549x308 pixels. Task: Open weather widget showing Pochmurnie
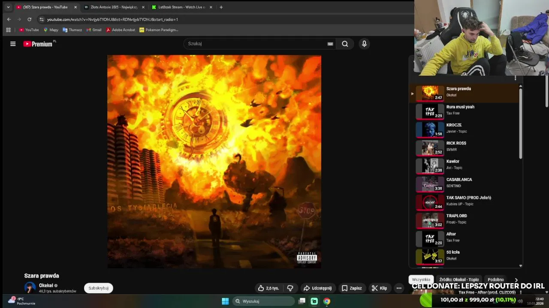tap(22, 301)
